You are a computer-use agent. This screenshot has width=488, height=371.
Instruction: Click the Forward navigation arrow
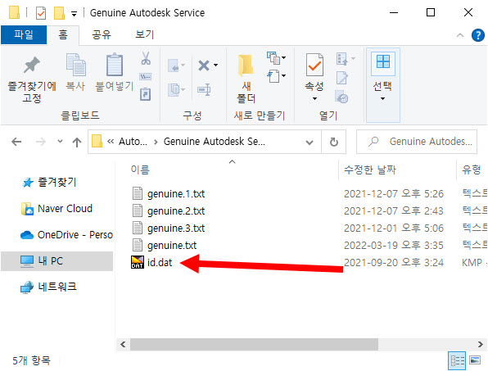point(40,142)
